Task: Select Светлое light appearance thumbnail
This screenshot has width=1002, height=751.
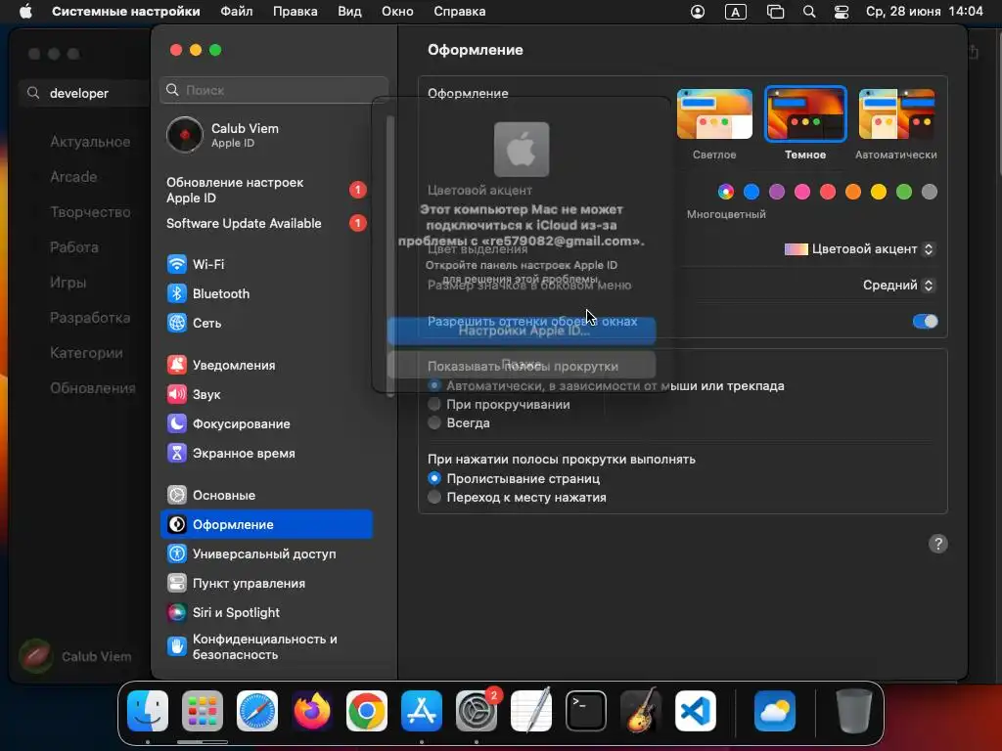Action: (x=714, y=114)
